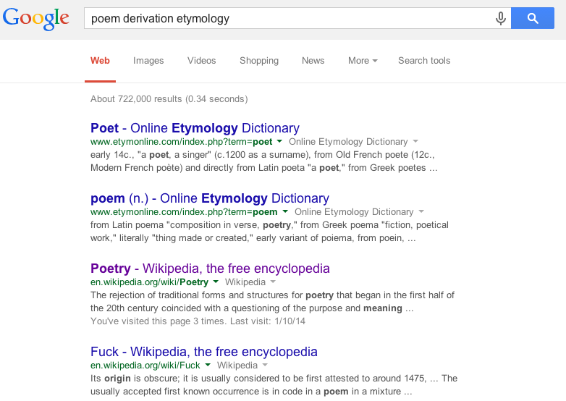Click the Google logo
Image resolution: width=566 pixels, height=401 pixels.
[x=36, y=19]
